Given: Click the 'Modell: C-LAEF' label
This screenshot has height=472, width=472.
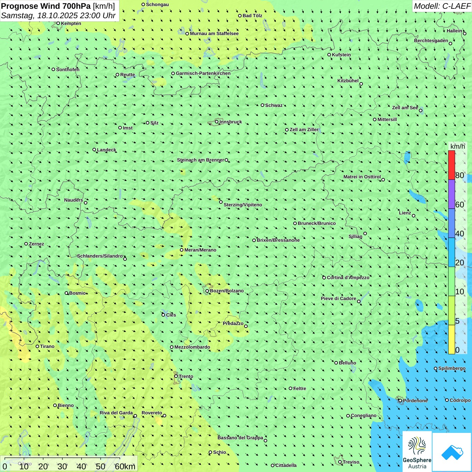Looking at the screenshot, I should tap(442, 6).
